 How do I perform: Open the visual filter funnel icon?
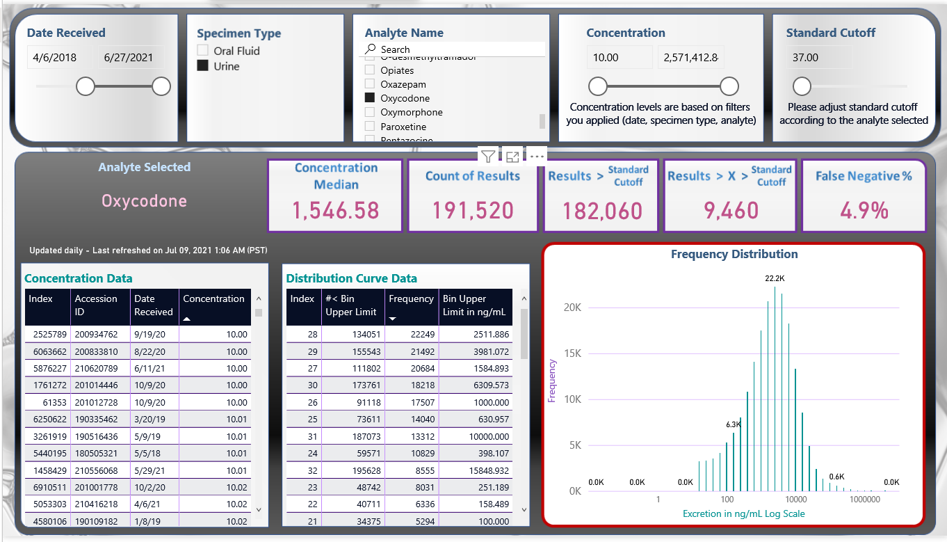tap(488, 157)
